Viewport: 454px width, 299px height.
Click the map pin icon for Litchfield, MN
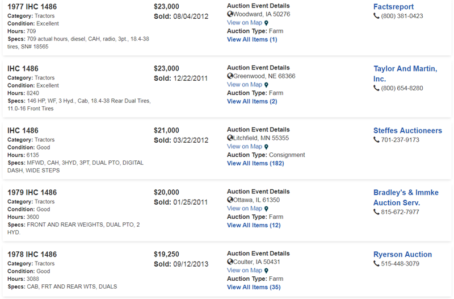point(266,147)
